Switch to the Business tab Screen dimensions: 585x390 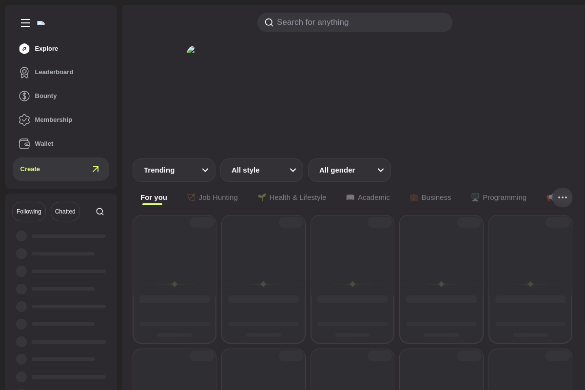point(430,197)
